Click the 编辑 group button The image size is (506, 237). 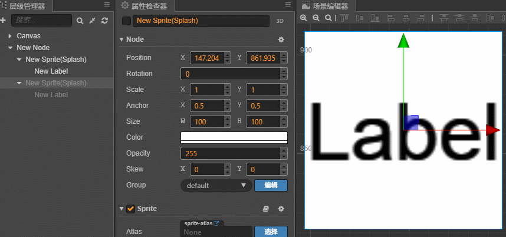pos(271,185)
